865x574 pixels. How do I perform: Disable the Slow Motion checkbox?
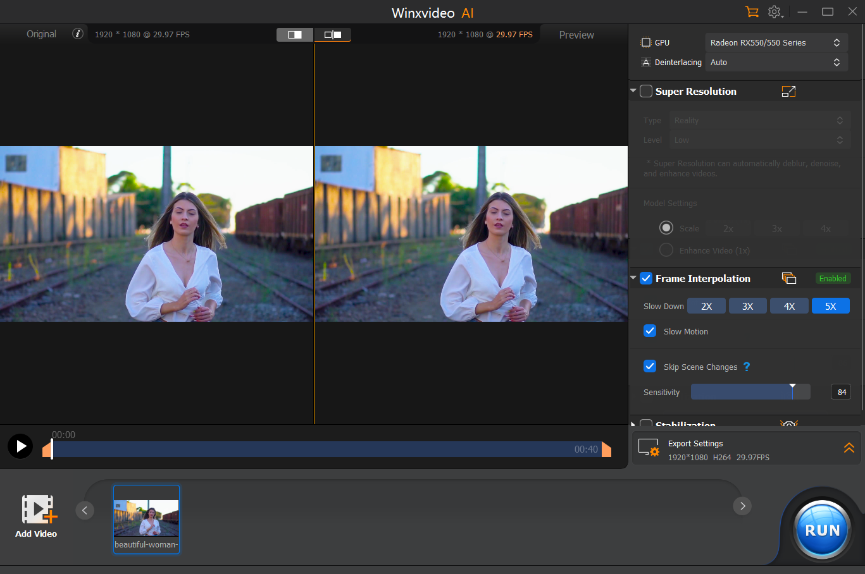[x=650, y=331]
